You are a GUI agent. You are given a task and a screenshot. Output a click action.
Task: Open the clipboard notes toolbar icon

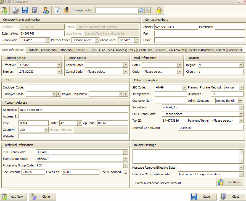67,10
